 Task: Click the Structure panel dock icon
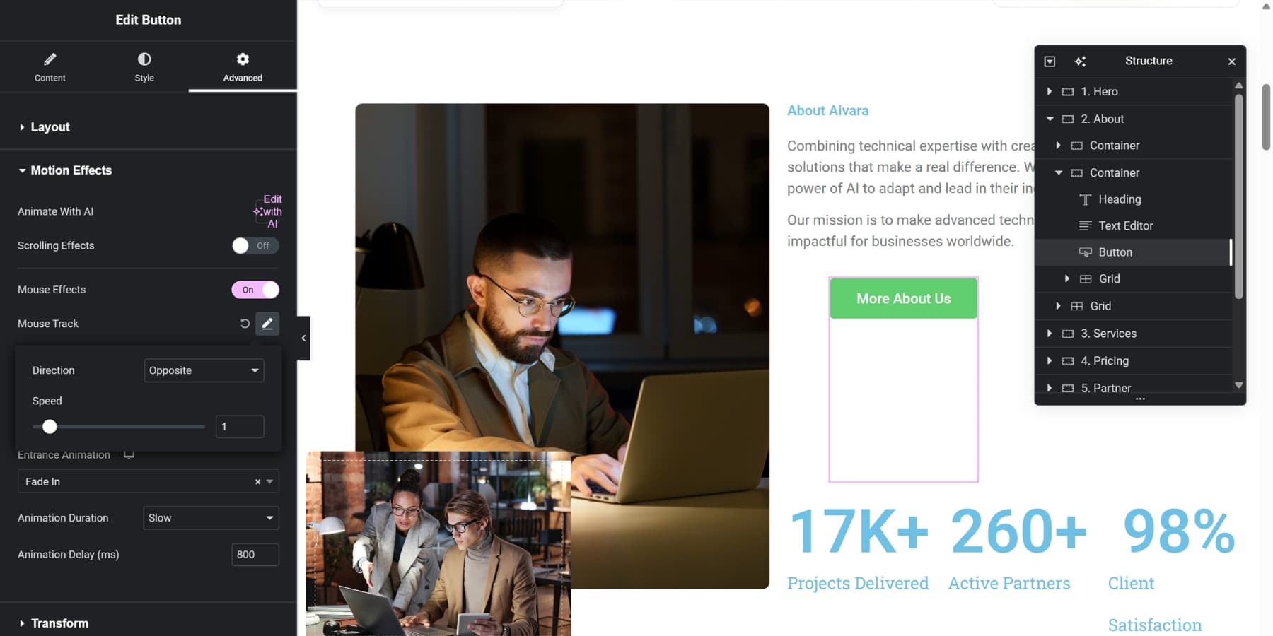coord(1050,61)
